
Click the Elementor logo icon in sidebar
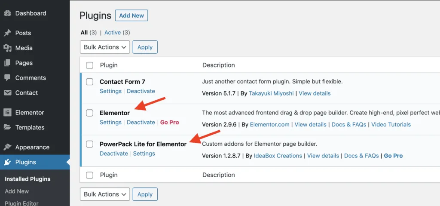tap(8, 112)
